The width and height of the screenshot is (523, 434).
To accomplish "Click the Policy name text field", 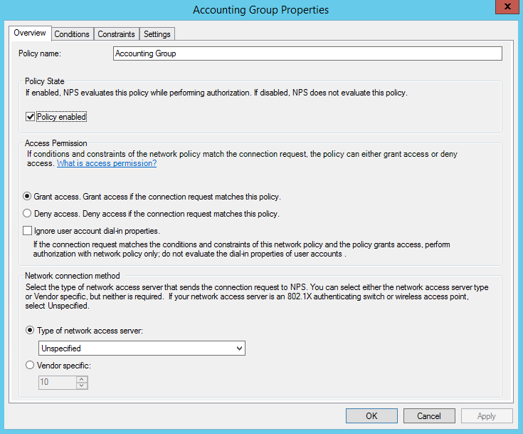I will (307, 53).
